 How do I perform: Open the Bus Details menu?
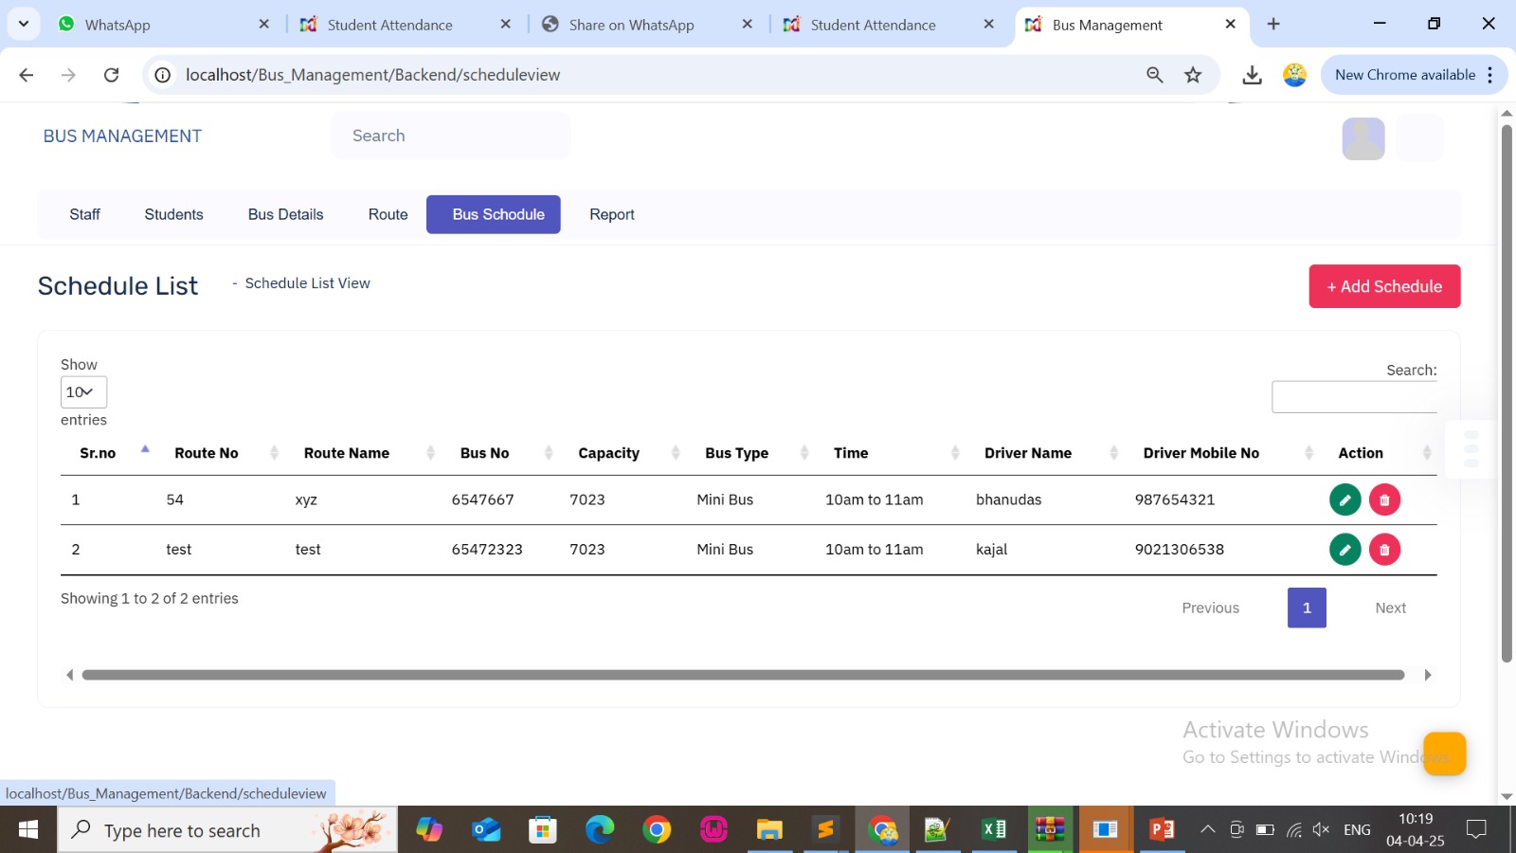click(x=285, y=214)
